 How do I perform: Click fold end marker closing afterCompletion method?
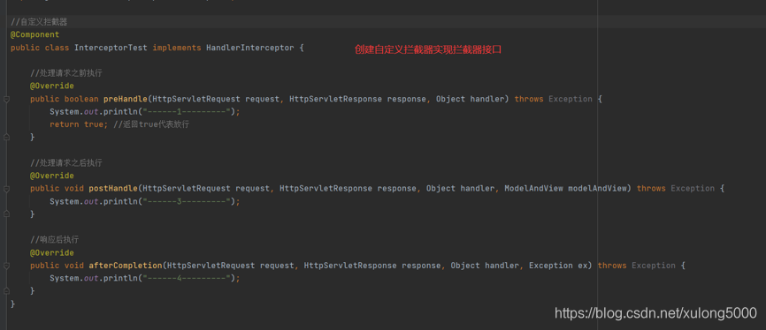click(6, 291)
